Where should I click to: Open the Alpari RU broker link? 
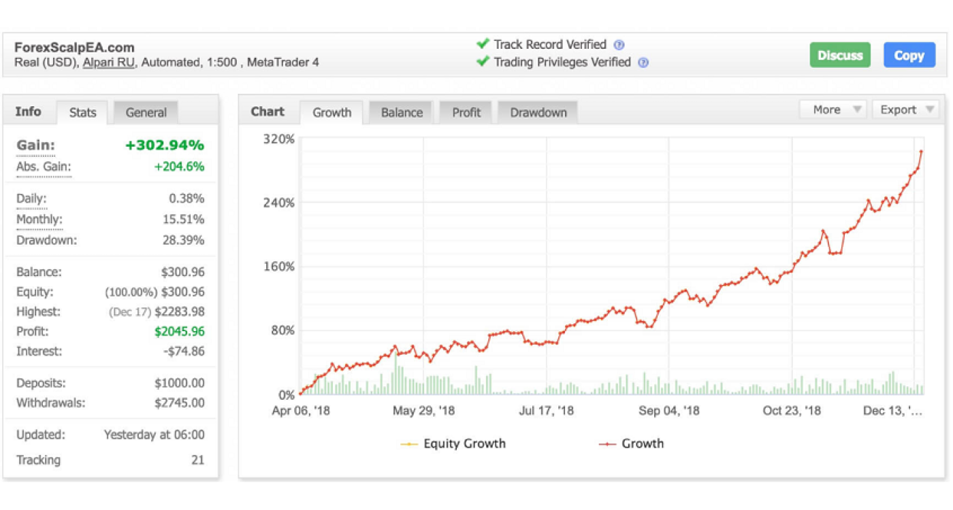tap(109, 63)
